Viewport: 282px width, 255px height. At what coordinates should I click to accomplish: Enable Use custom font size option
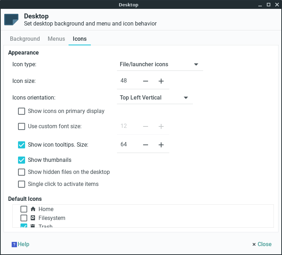tap(22, 126)
